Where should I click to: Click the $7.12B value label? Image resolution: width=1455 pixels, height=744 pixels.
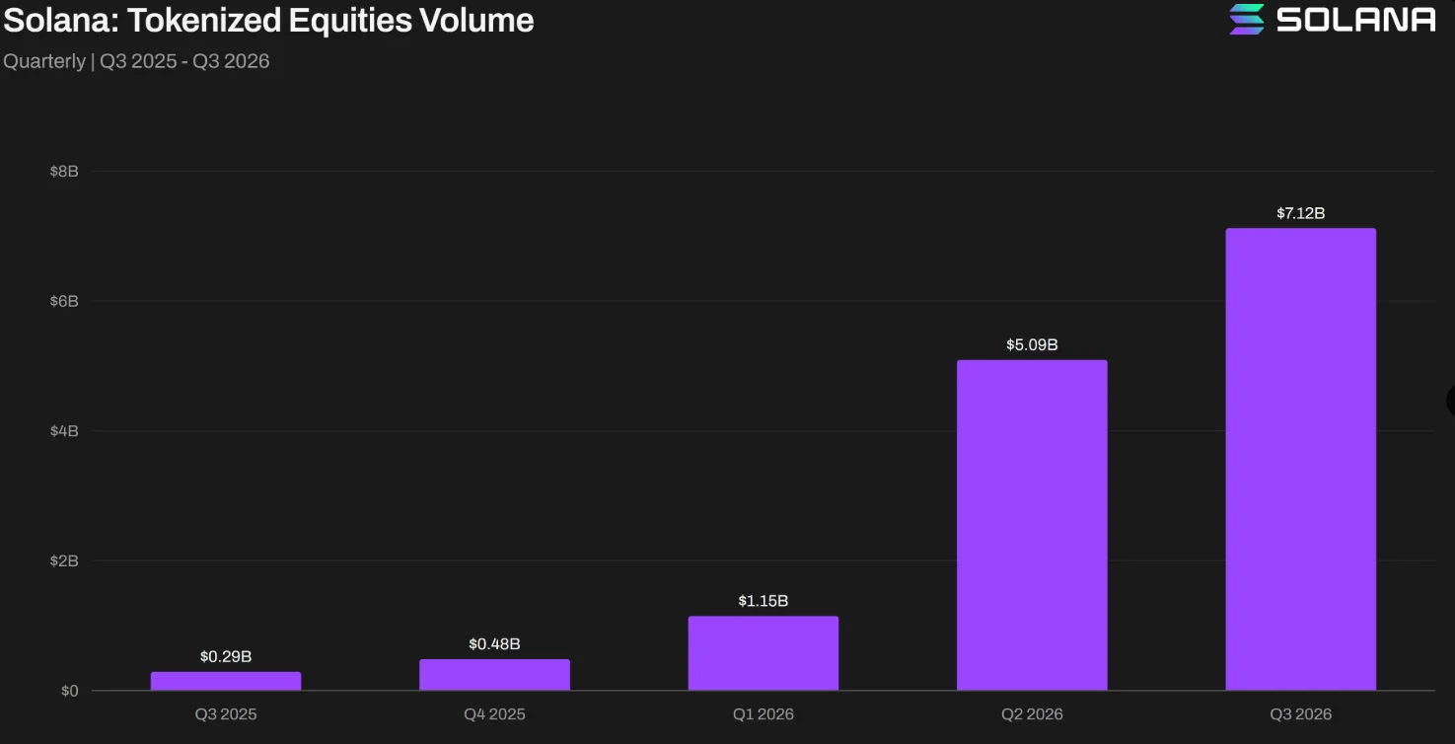(x=1300, y=213)
